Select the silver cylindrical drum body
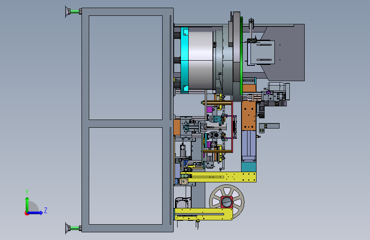 coord(201,60)
